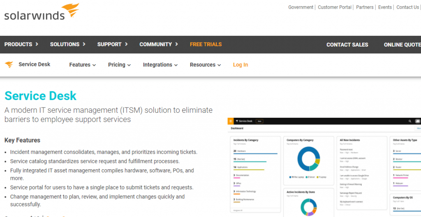
Task: Open the SUPPORT menu
Action: click(113, 44)
